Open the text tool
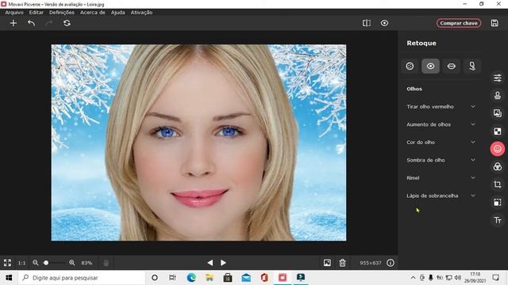Image resolution: width=508 pixels, height=285 pixels. coord(498,220)
